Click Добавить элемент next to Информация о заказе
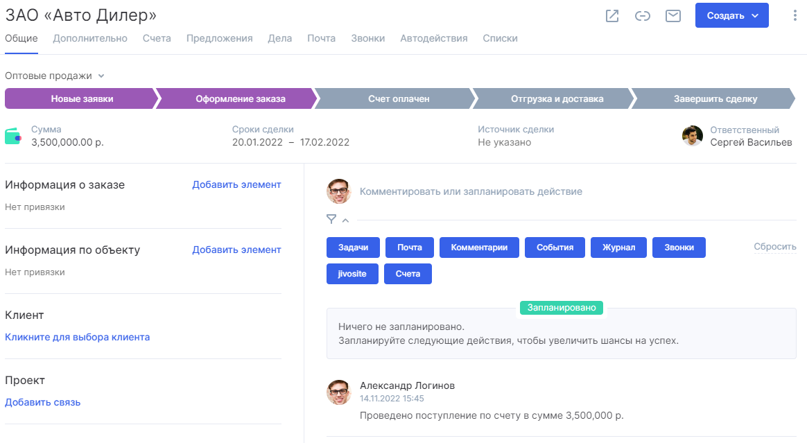Image resolution: width=807 pixels, height=443 pixels. [236, 184]
